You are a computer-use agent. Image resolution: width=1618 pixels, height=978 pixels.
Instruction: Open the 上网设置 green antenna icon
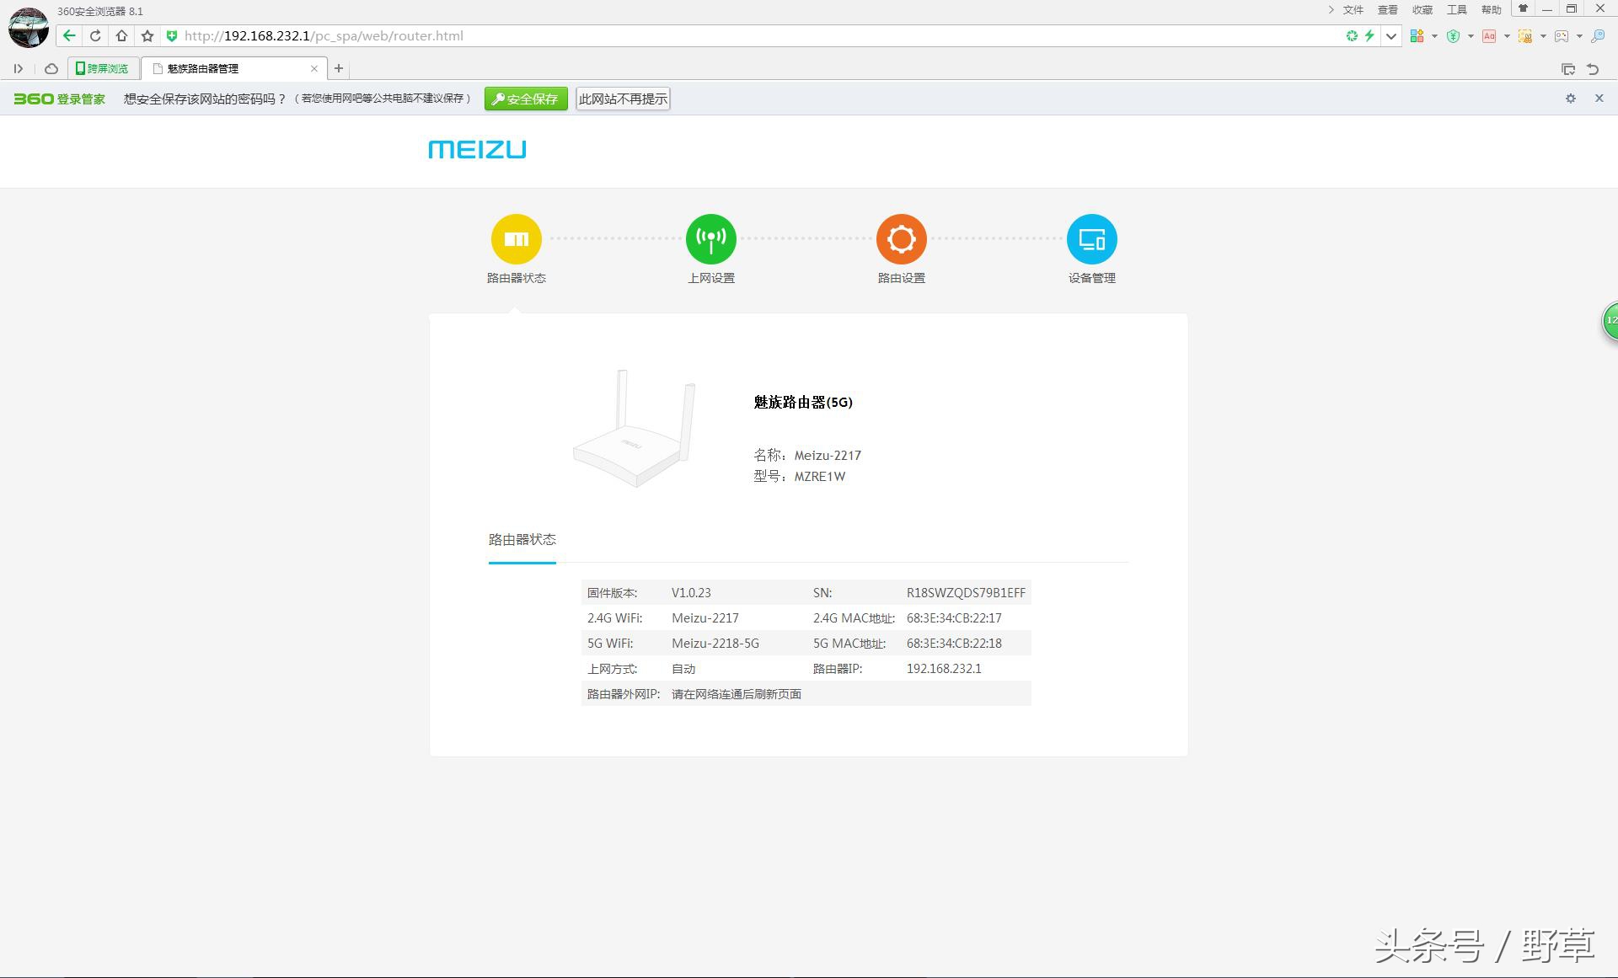click(x=710, y=239)
